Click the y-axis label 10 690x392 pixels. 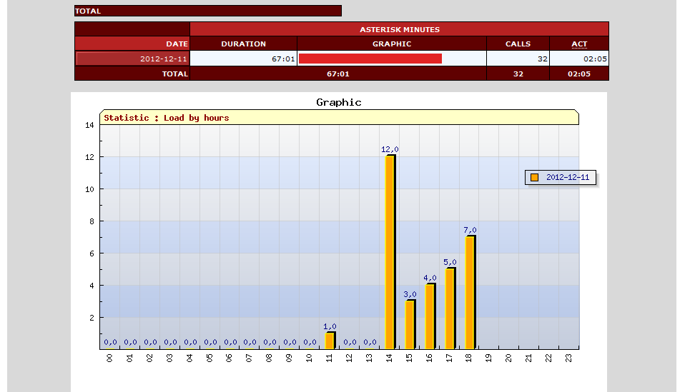89,189
